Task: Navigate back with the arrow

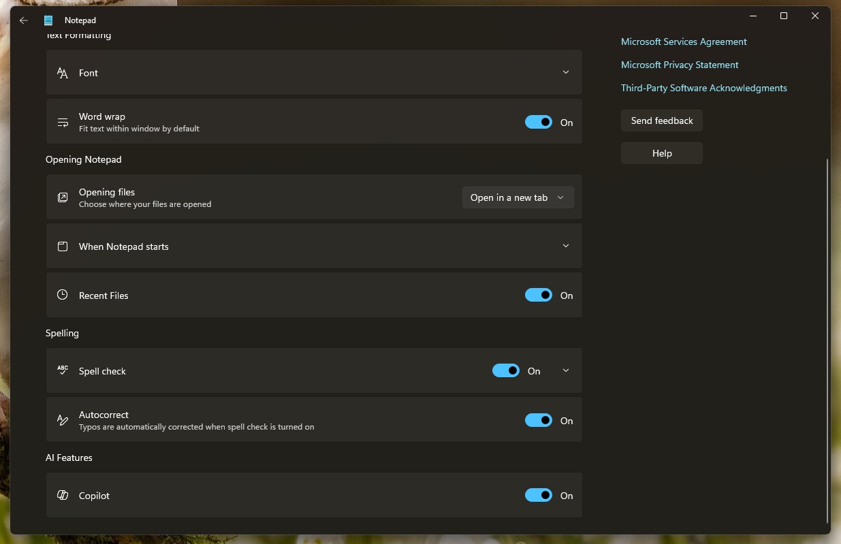Action: coord(23,20)
